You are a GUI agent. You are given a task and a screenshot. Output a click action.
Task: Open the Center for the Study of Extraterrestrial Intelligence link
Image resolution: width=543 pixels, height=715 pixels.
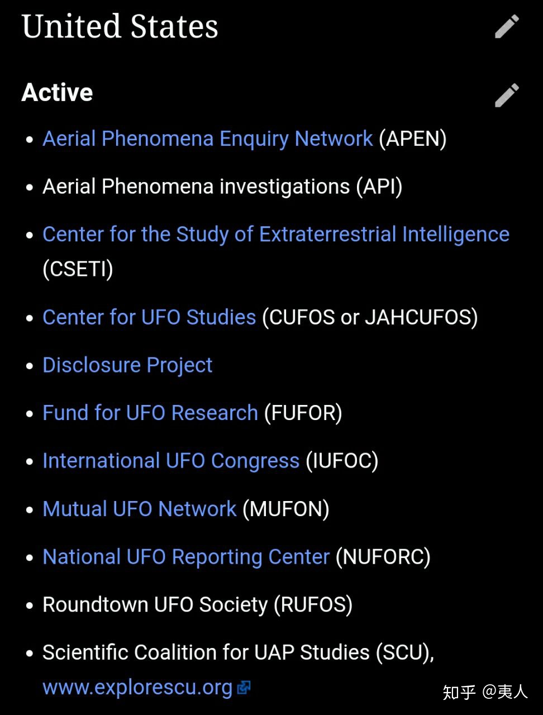[275, 235]
